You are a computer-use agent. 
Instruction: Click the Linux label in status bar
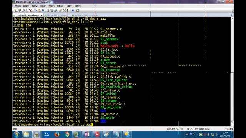pyautogui.click(x=208, y=129)
